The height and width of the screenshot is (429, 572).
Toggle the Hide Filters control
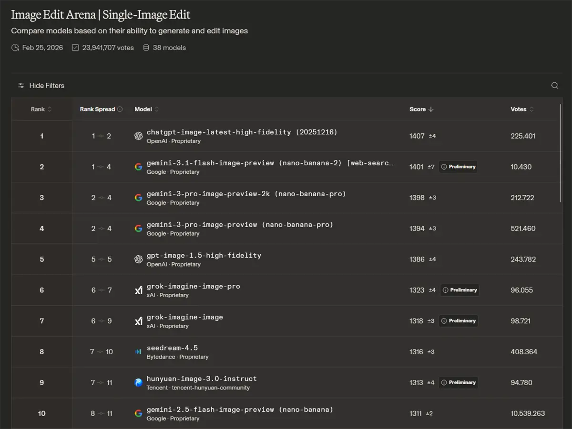[x=48, y=85]
